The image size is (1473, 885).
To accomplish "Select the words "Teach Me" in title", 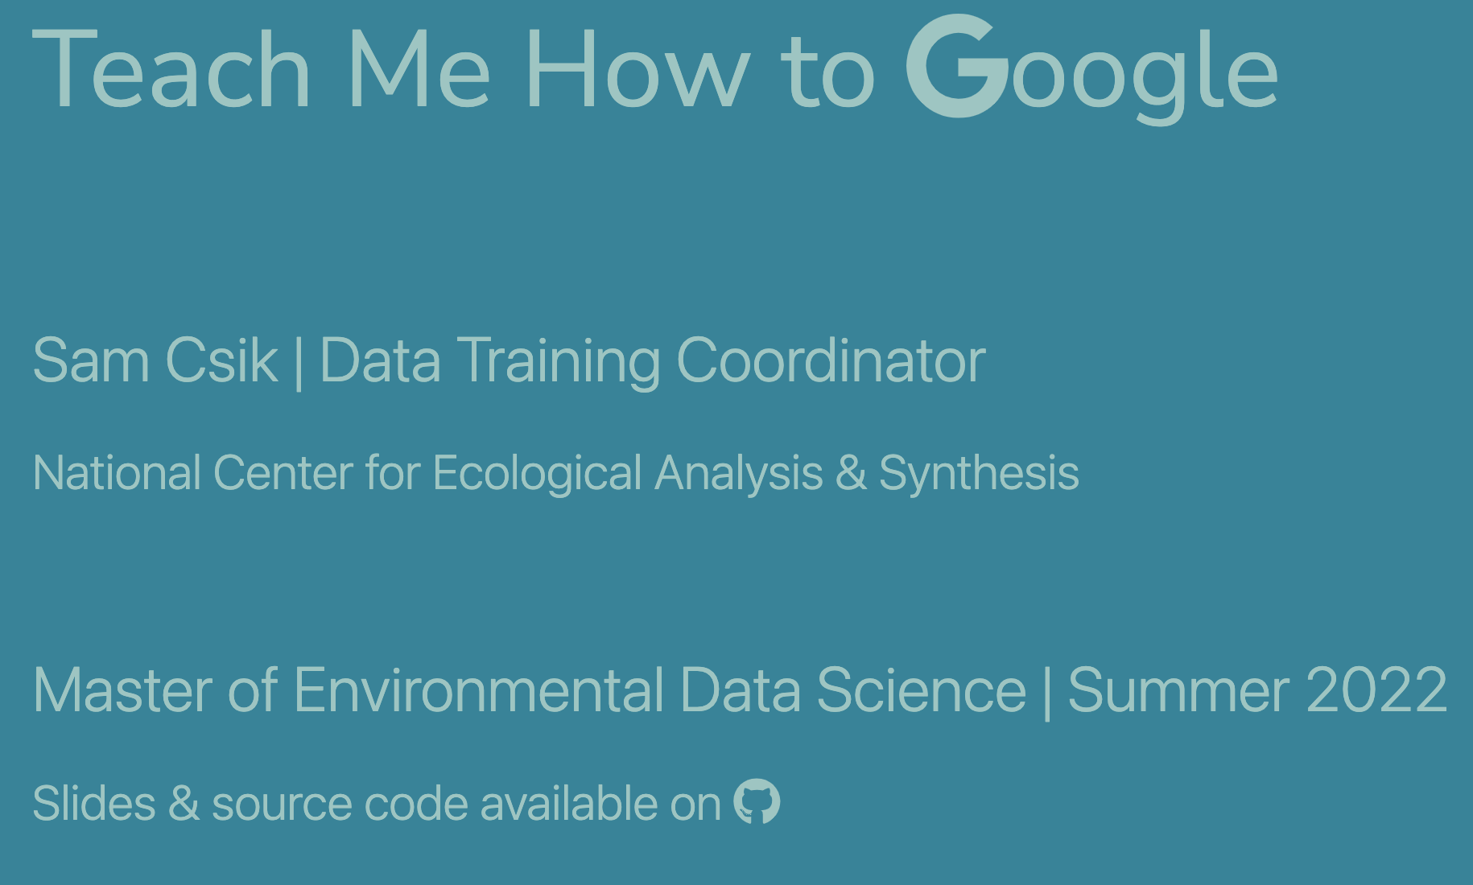I will 261,69.
